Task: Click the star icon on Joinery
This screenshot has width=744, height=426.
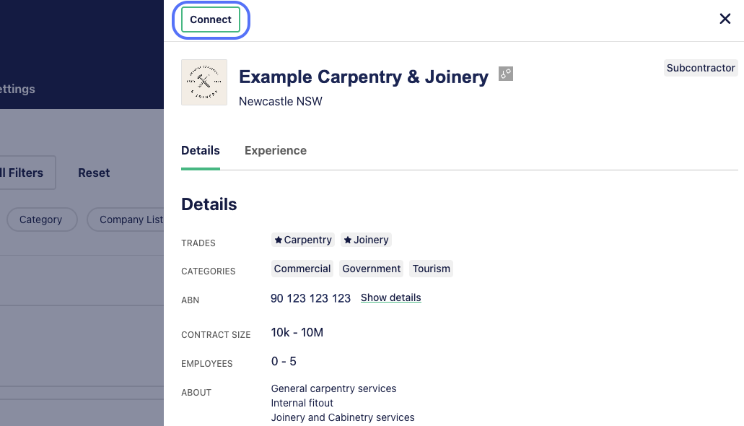Action: tap(348, 240)
